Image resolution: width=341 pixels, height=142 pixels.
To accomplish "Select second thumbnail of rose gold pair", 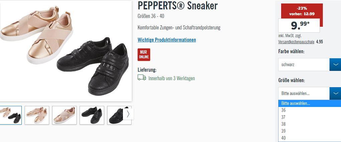I will tap(37, 115).
